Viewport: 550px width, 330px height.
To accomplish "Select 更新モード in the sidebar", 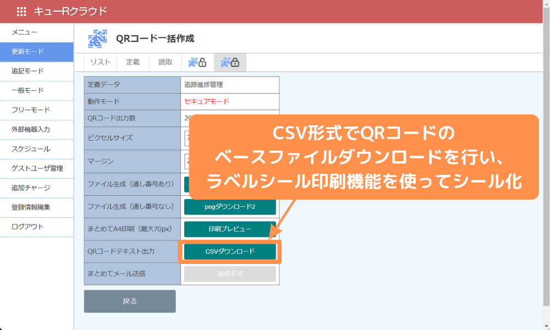I will (x=36, y=52).
